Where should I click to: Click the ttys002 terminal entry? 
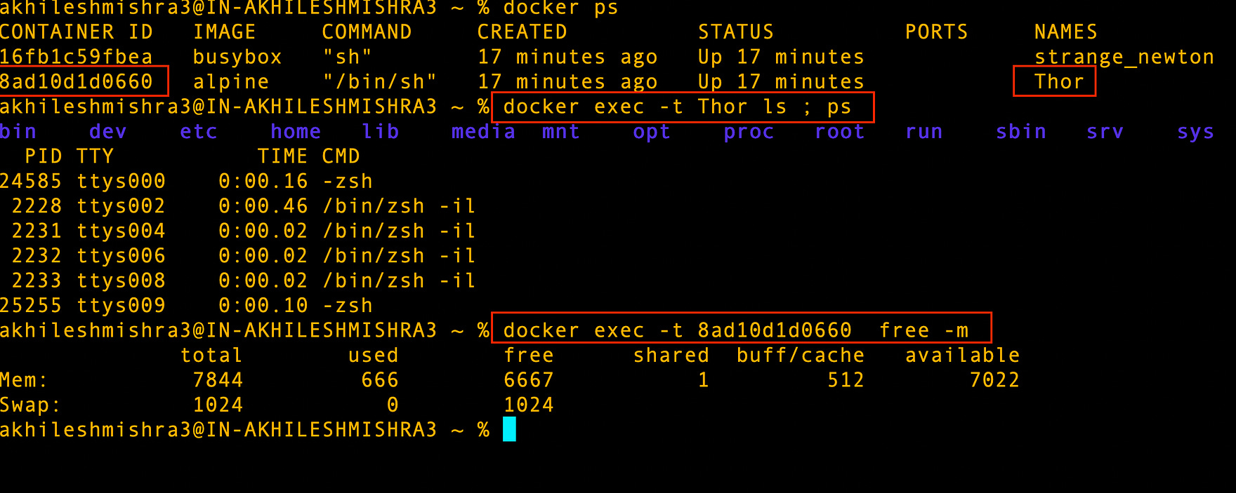pyautogui.click(x=121, y=206)
